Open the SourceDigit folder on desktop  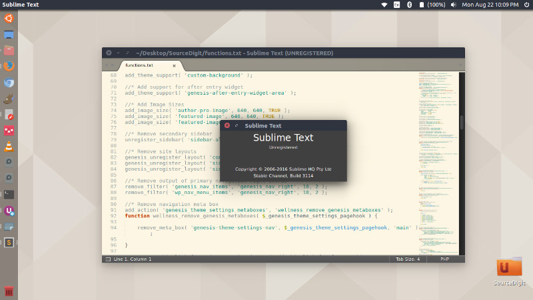pos(509,271)
